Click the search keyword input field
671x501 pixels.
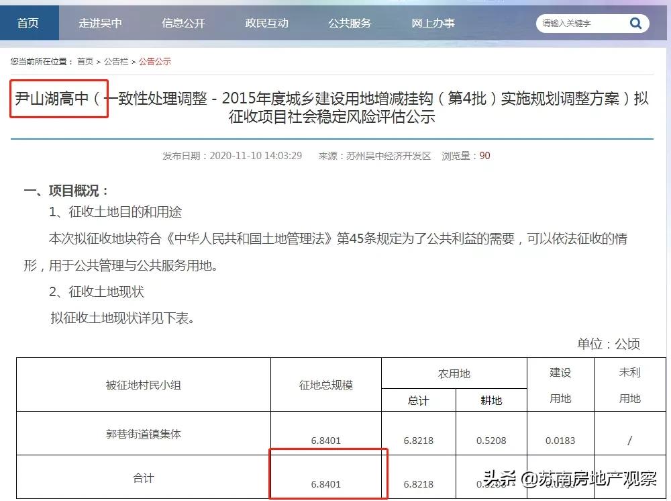coord(580,22)
